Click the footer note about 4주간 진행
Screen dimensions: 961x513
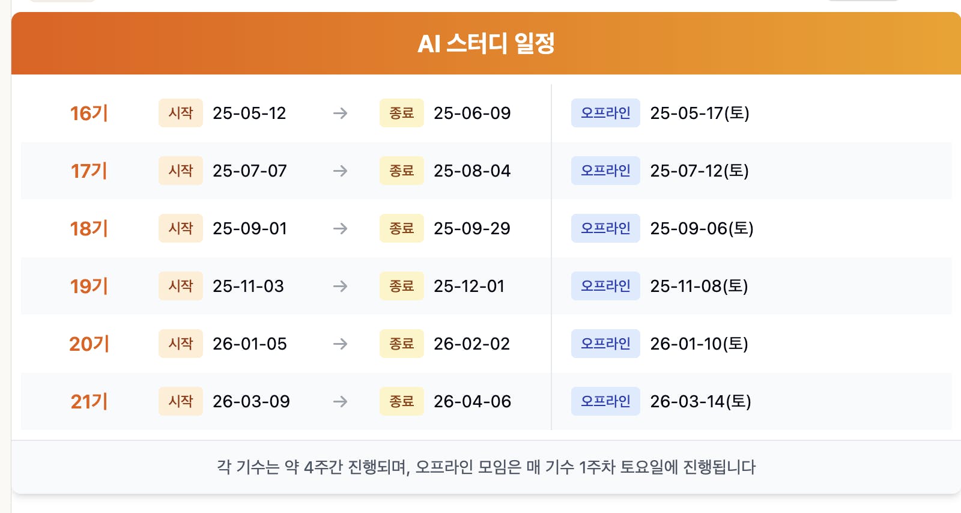coord(486,467)
